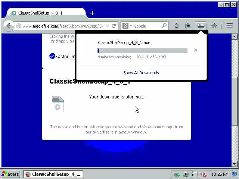The image size is (239, 179).
Task: Click the page scrollbar down arrow
Action: point(234,164)
